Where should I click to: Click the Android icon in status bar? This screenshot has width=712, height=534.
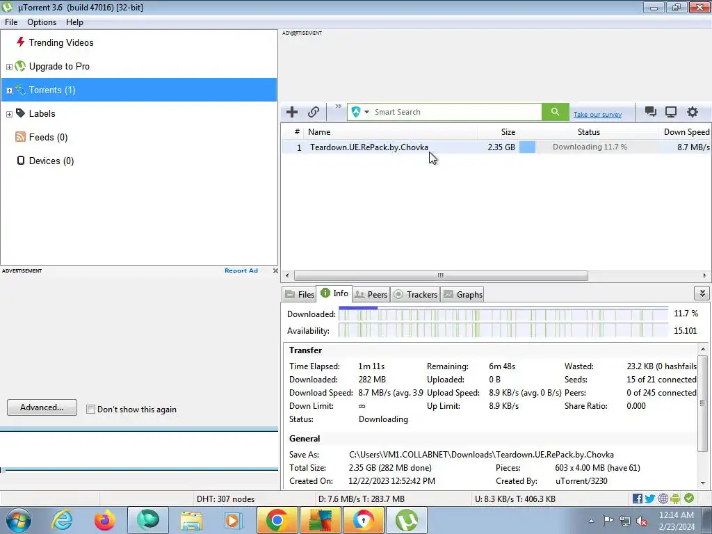click(x=675, y=499)
